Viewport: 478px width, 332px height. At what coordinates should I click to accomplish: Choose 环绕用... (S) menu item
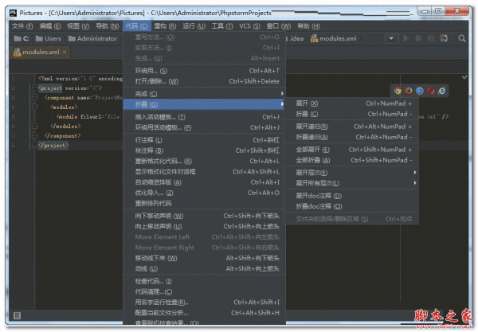tap(204, 71)
